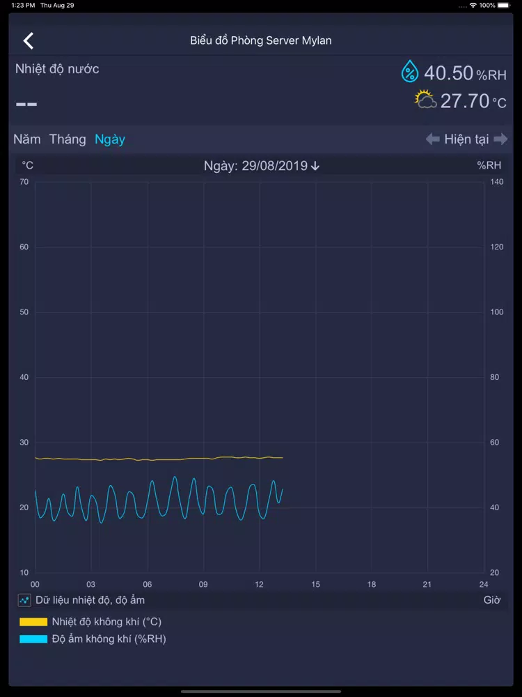The height and width of the screenshot is (697, 522).
Task: Tap the blue humidity curve on chart
Action: click(x=159, y=500)
